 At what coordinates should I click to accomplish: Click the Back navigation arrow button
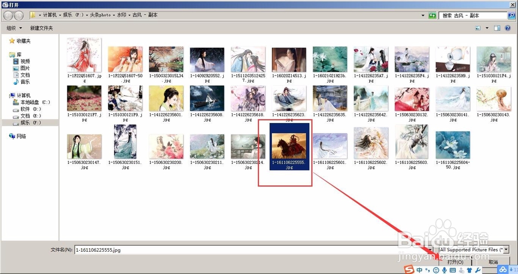click(9, 15)
